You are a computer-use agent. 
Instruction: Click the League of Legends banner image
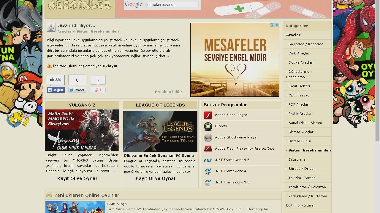160,132
